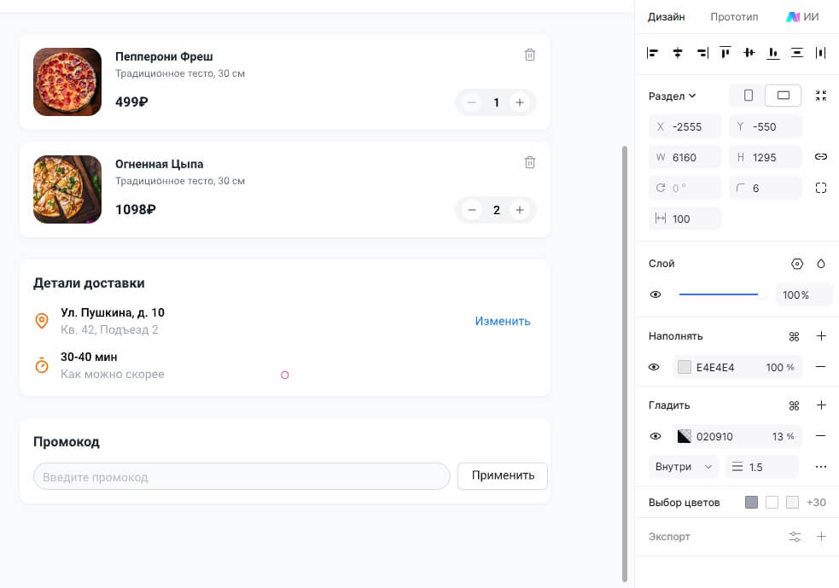
Task: Open the Раздел type dropdown
Action: [x=672, y=96]
